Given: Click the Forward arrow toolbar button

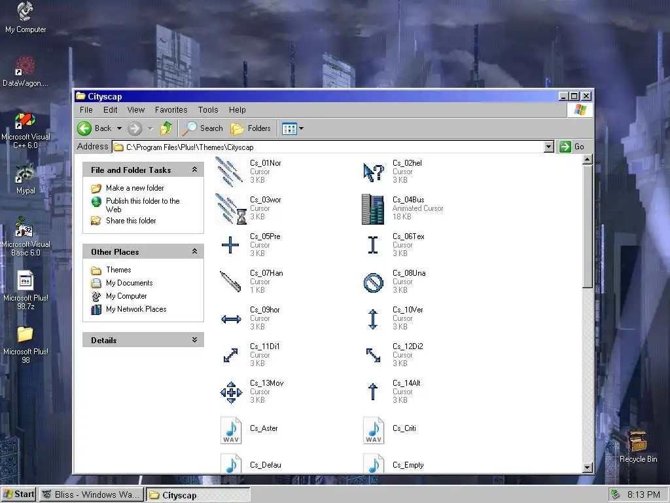Looking at the screenshot, I should (135, 128).
